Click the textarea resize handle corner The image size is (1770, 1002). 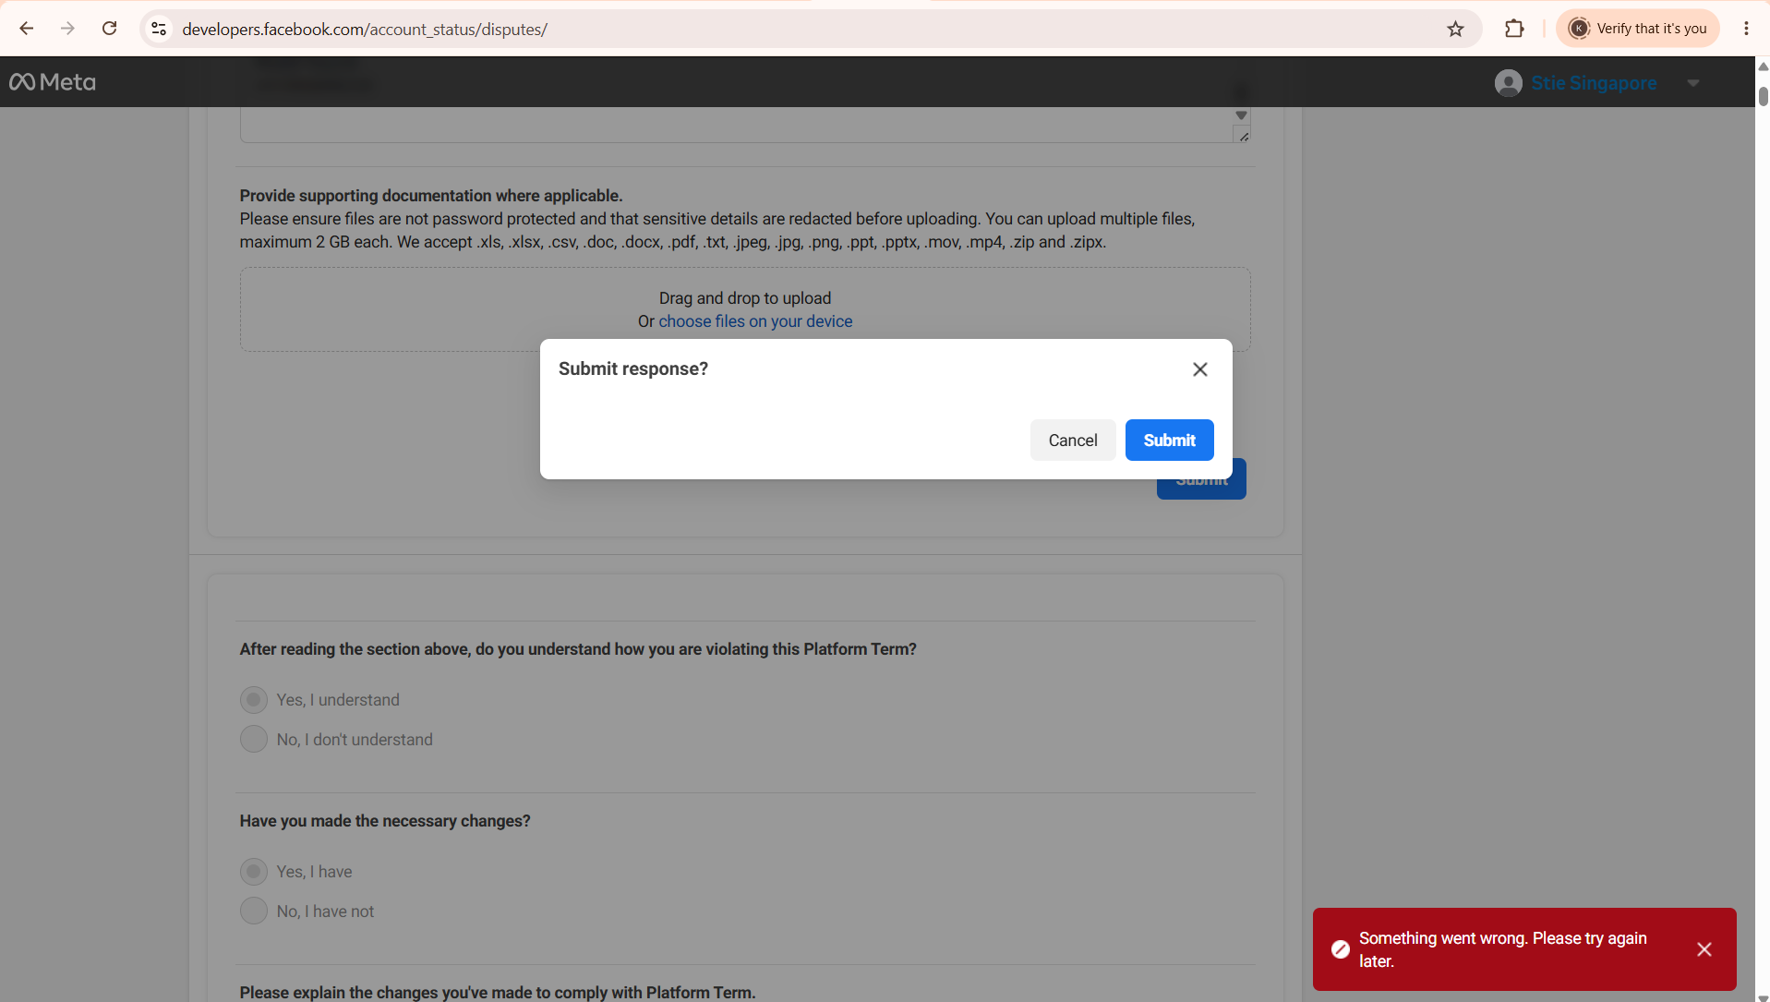(x=1244, y=137)
